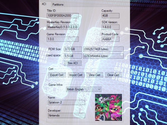Screen dimensions: 167x125
Task: Click the 'Cert' group label
Action: click(51, 69)
